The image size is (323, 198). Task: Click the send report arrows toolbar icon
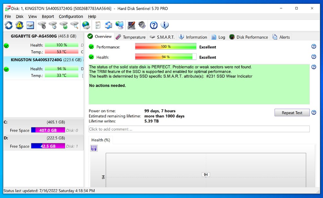click(109, 25)
